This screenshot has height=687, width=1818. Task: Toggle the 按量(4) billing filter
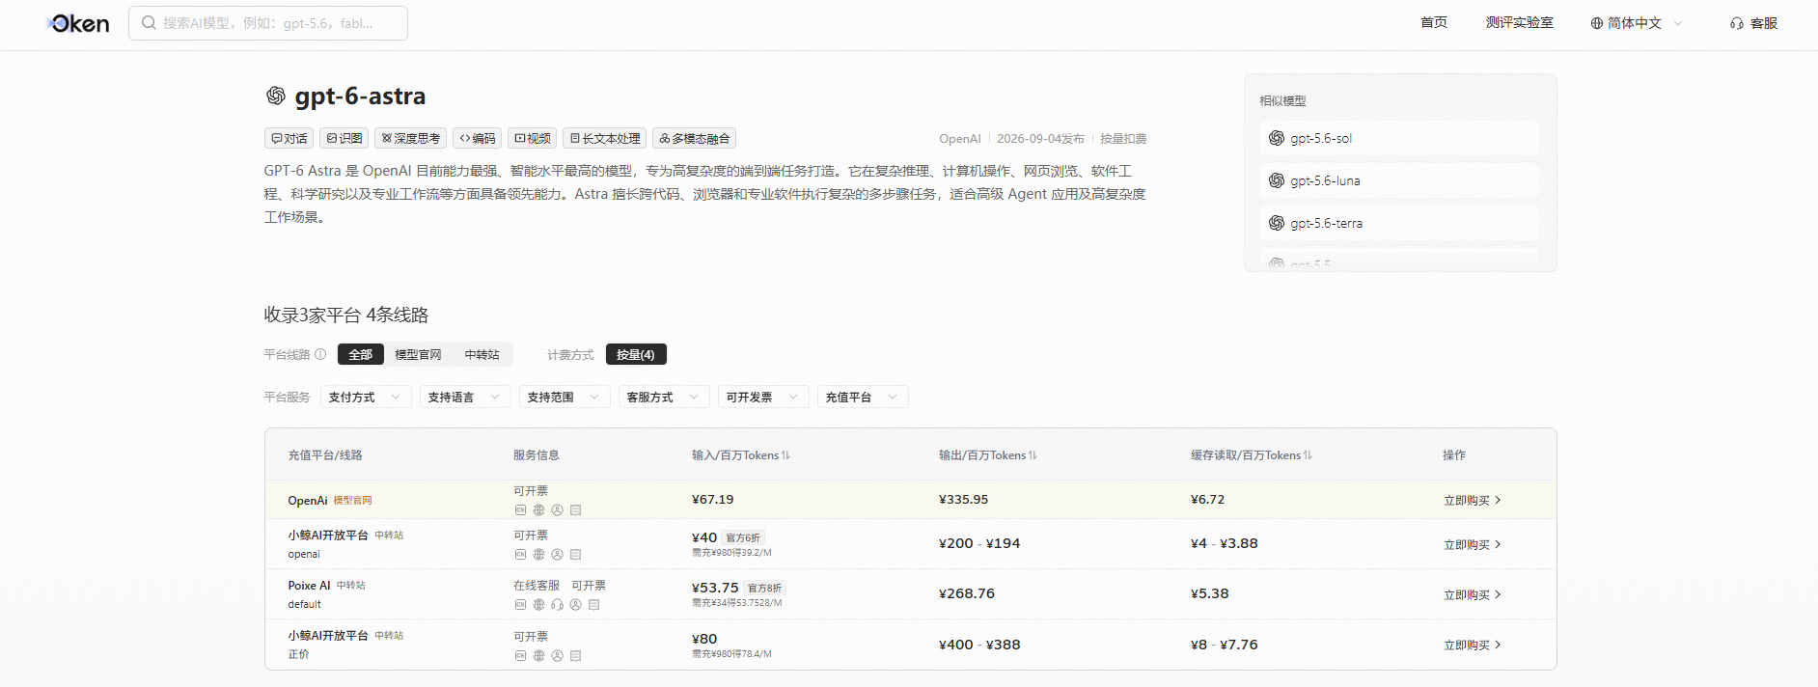click(x=636, y=354)
